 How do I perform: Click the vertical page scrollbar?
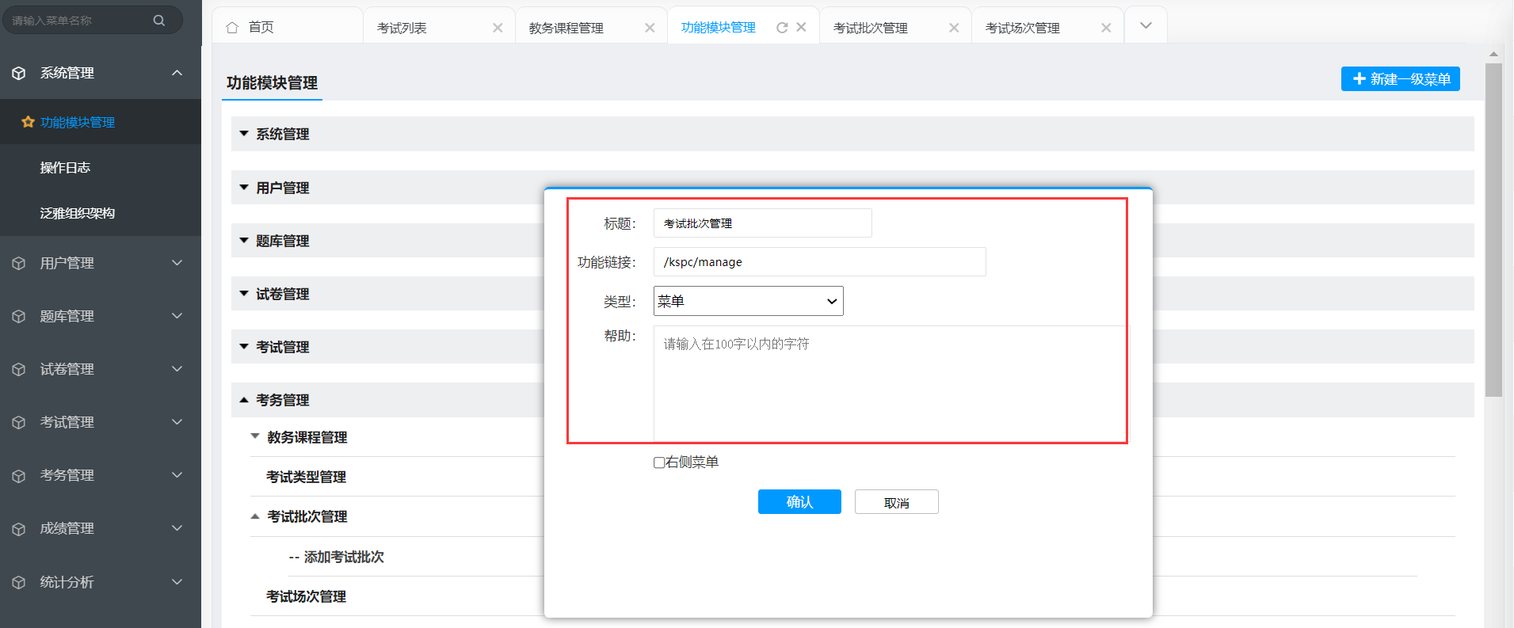coord(1493,230)
